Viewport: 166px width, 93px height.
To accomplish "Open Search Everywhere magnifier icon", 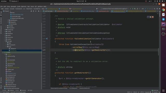I will 157,9.
